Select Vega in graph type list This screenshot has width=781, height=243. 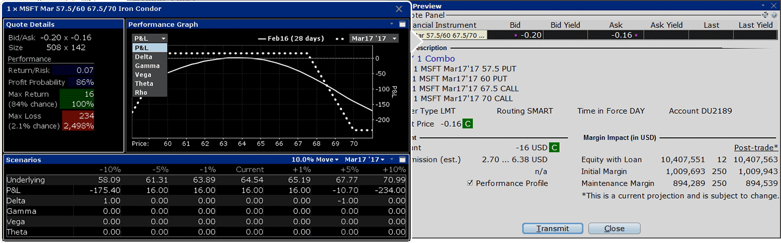pos(150,74)
